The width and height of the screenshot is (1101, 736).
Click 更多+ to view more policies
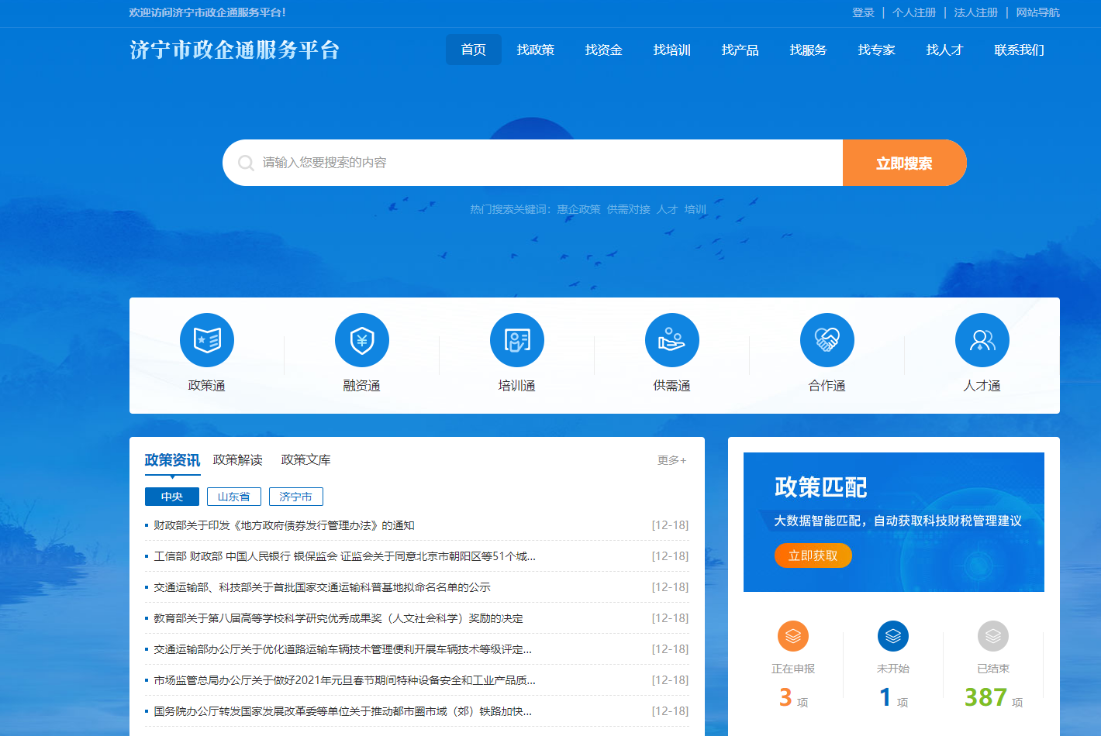coord(672,460)
